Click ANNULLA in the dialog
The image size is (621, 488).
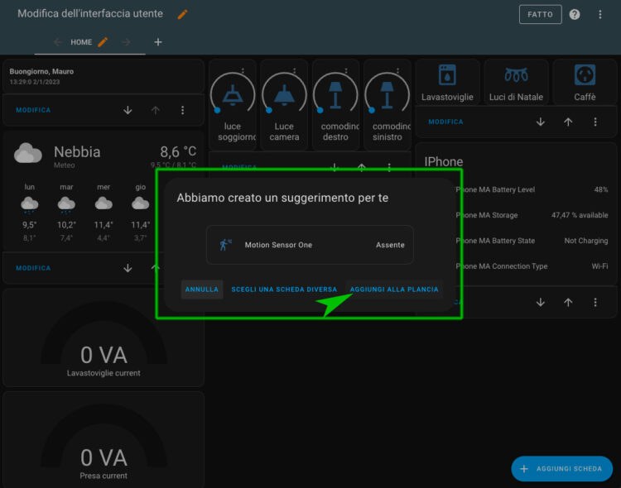pos(201,289)
